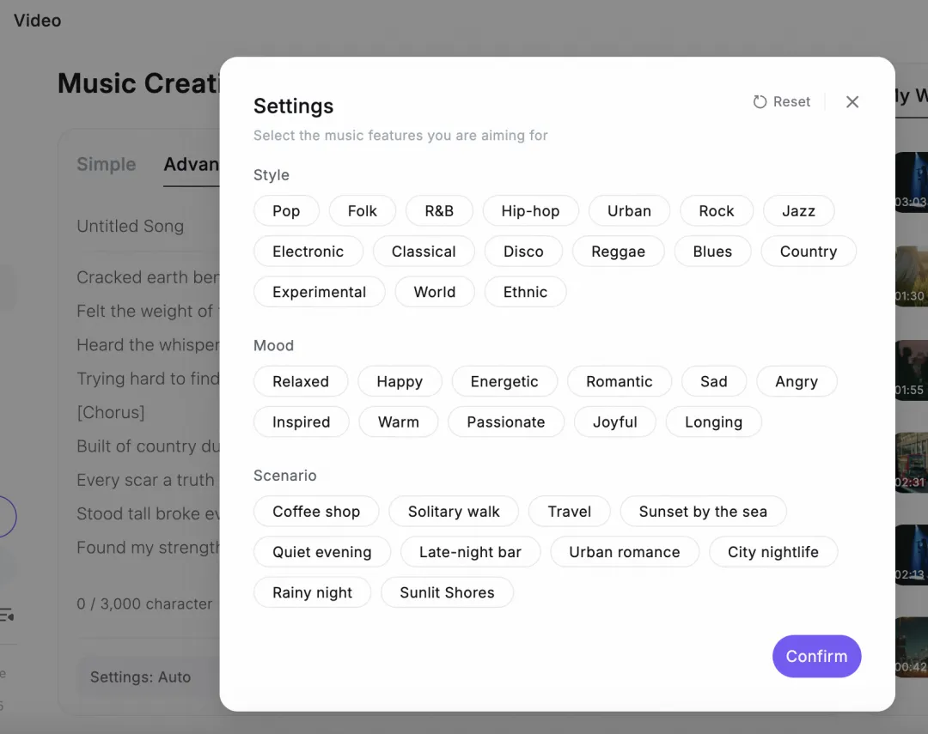Enable the Electronic style option
Viewport: 928px width, 734px height.
pyautogui.click(x=308, y=252)
